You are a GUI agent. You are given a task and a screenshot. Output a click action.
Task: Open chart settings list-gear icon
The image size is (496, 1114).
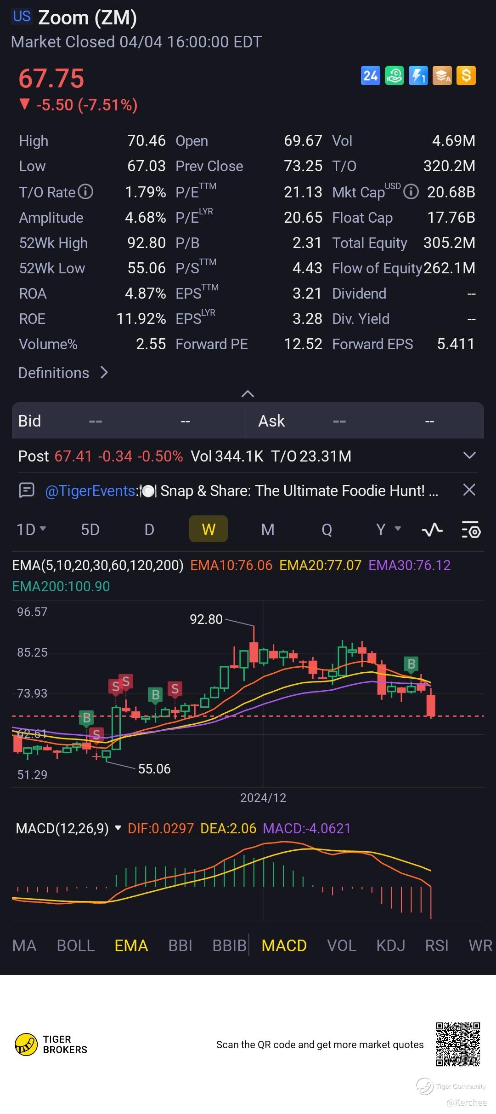tap(471, 530)
